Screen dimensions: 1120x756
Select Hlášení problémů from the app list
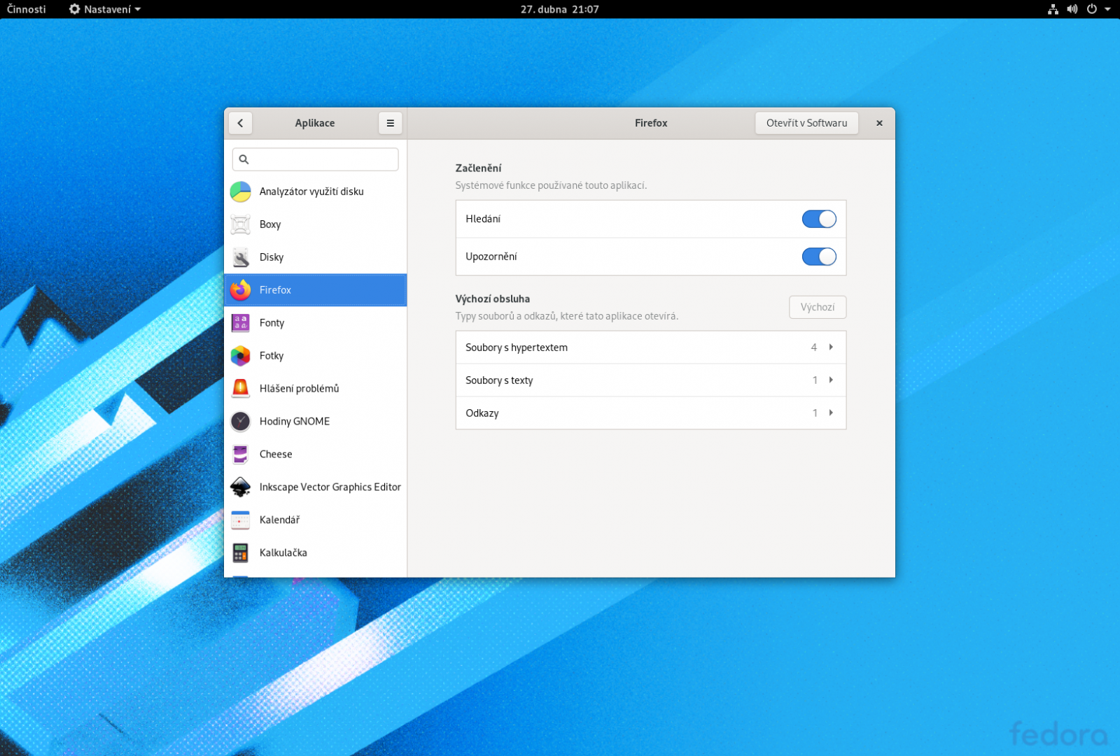(x=240, y=388)
